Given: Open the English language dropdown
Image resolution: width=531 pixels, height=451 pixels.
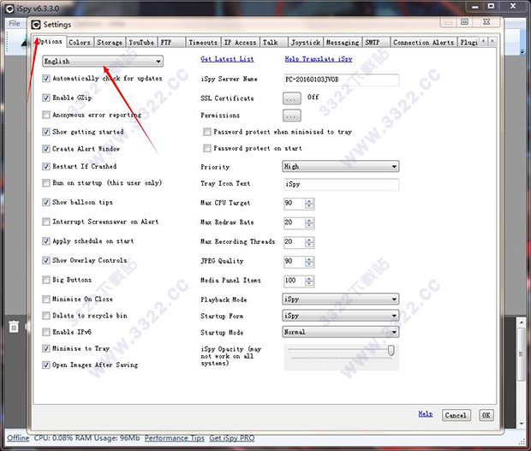Looking at the screenshot, I should click(103, 62).
